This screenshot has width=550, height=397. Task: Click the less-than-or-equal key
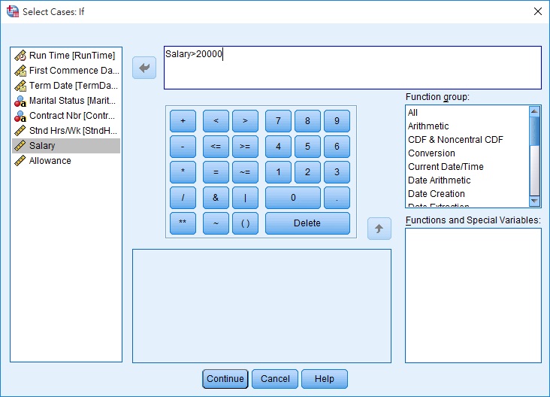point(216,147)
